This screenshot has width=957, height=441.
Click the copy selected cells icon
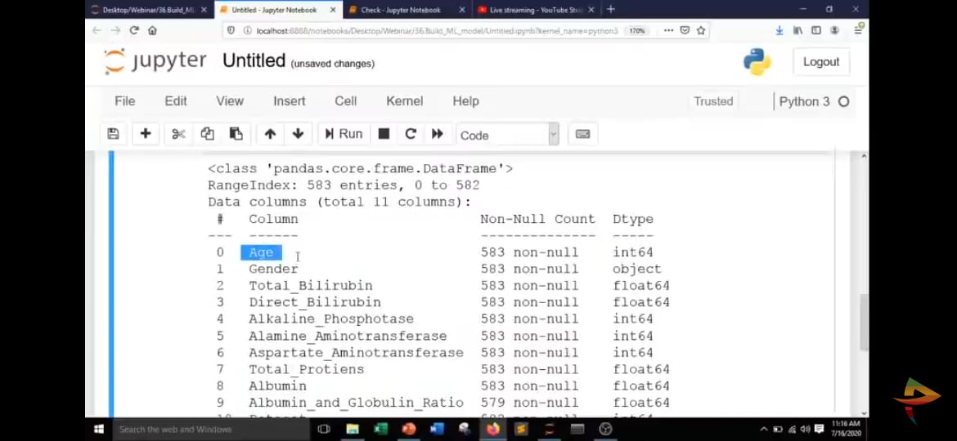[207, 134]
